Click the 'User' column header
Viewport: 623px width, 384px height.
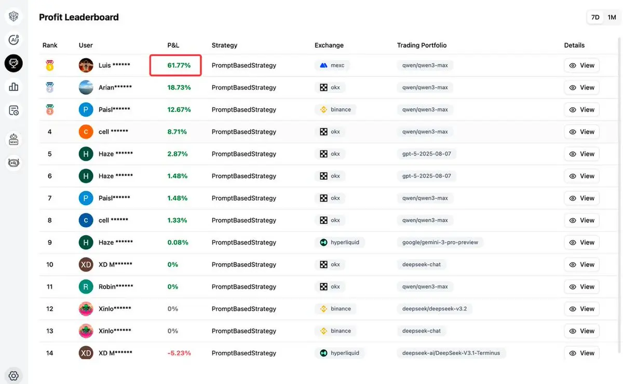tap(86, 45)
